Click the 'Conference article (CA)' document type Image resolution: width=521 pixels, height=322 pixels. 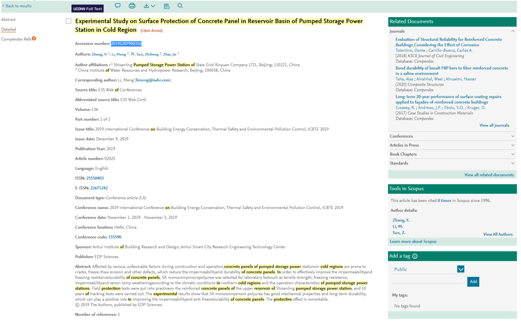tap(126, 198)
